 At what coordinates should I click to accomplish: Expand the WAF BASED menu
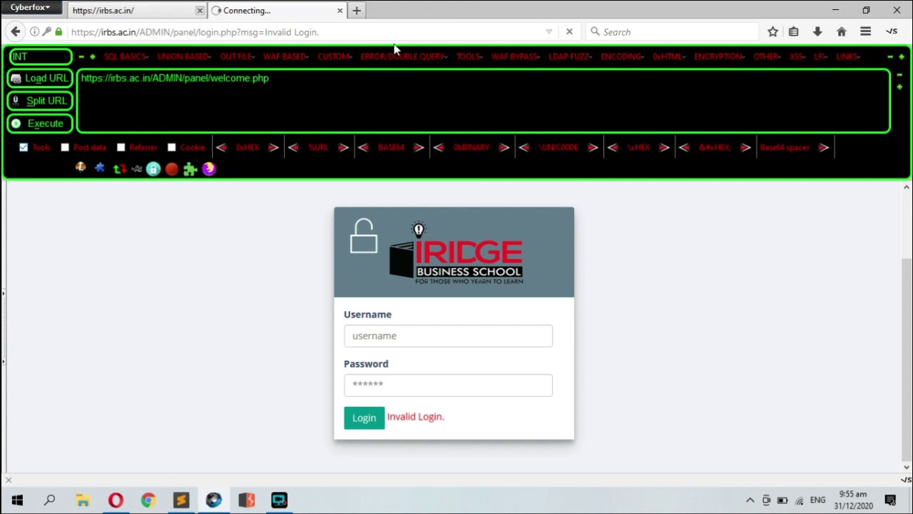point(286,56)
